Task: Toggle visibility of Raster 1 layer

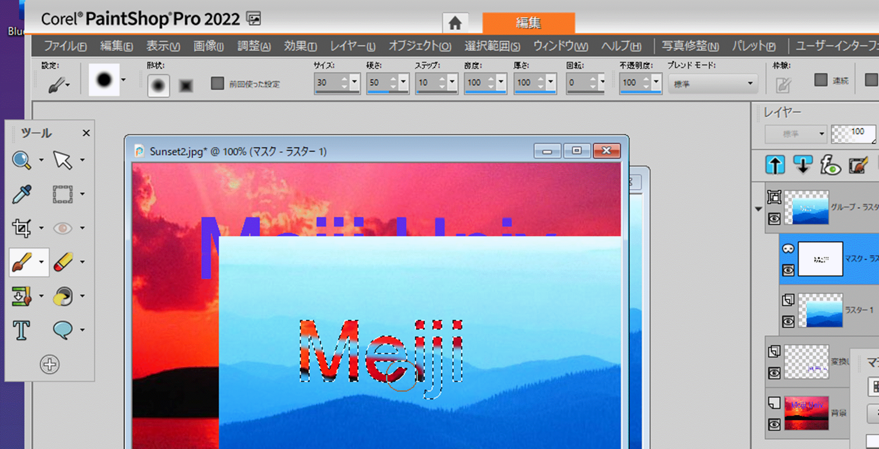Action: pyautogui.click(x=788, y=322)
